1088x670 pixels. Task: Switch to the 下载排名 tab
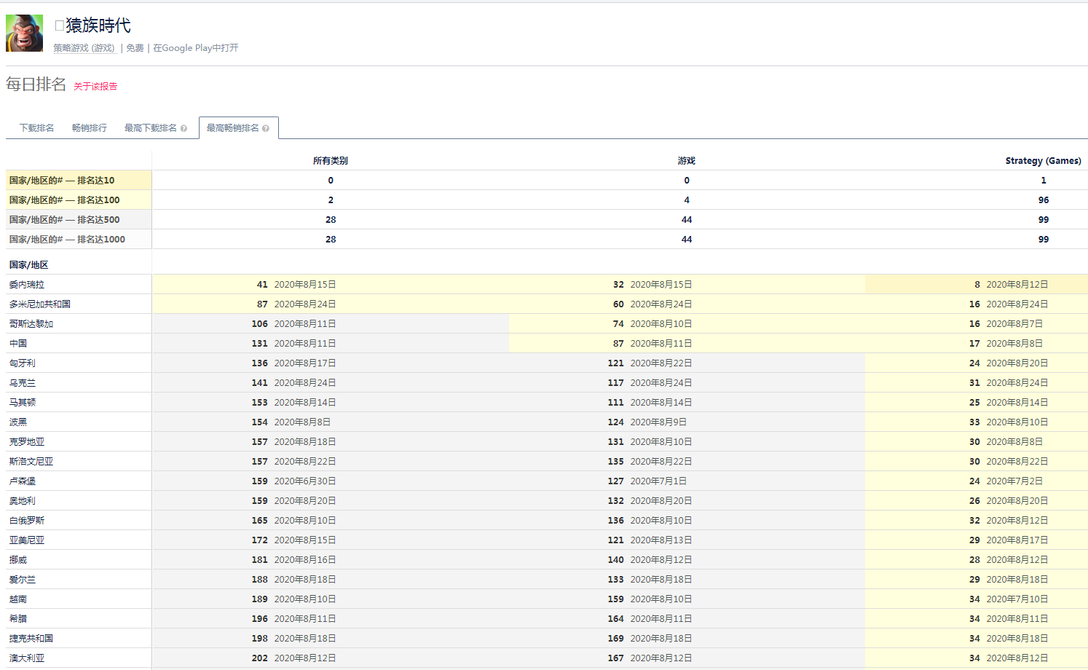click(x=36, y=128)
